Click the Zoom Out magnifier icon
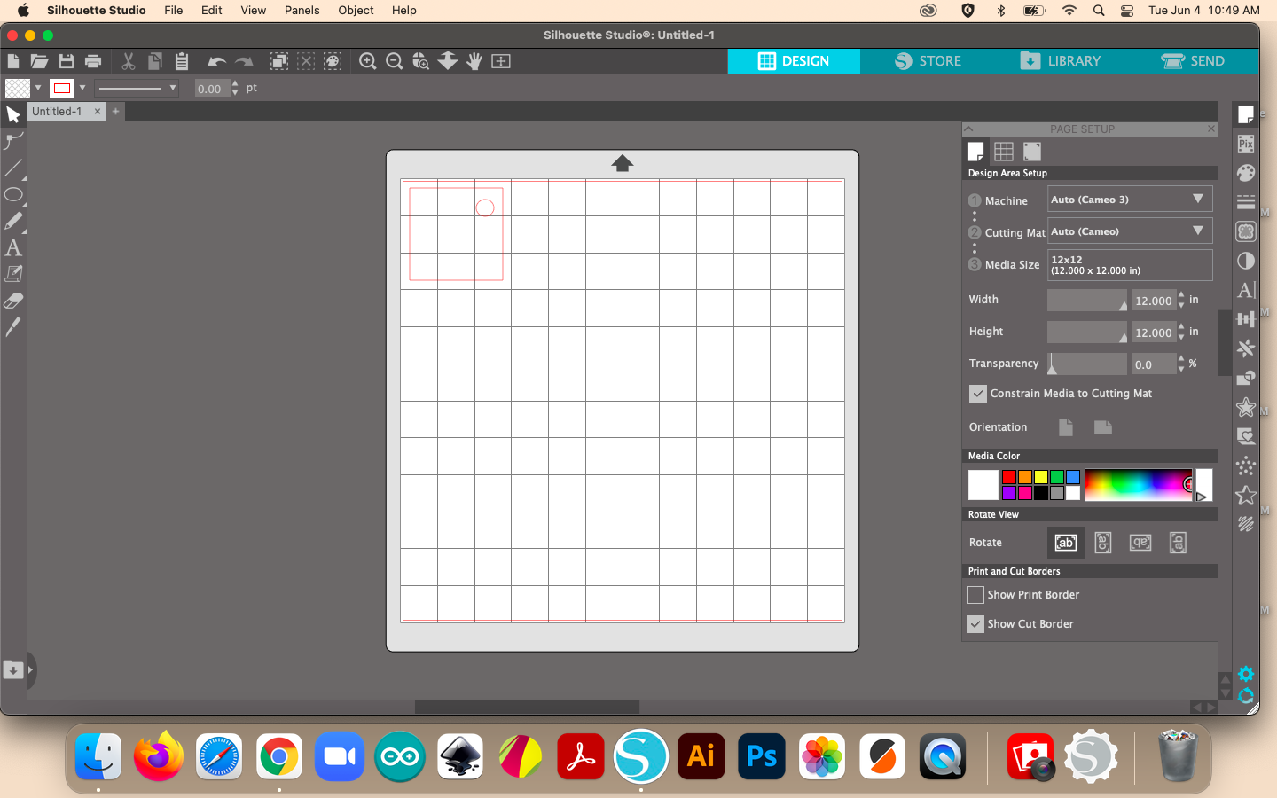Viewport: 1277px width, 798px height. click(395, 61)
